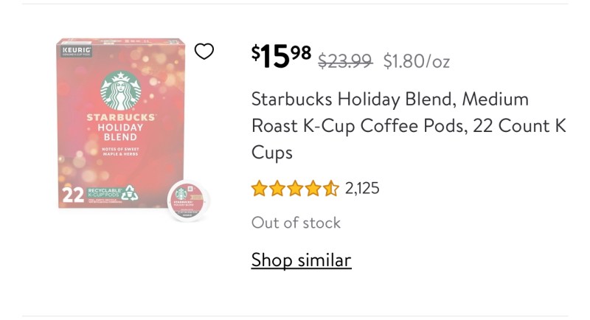Viewport: 590px width, 320px height.
Task: Click the Starbucks siren logo on the box
Action: tap(120, 90)
